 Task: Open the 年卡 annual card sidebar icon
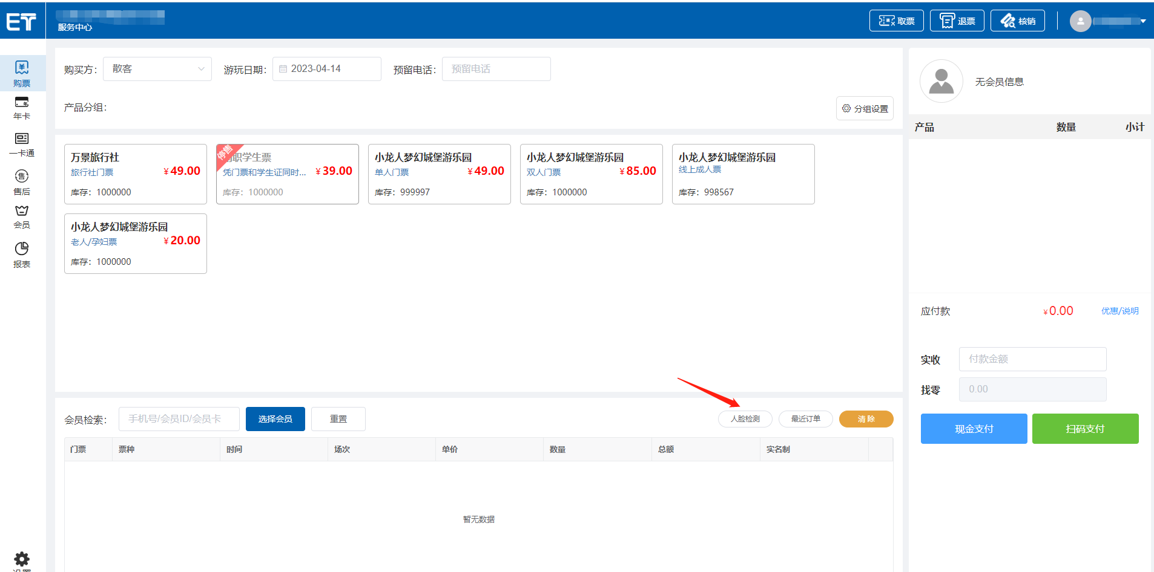pos(22,108)
